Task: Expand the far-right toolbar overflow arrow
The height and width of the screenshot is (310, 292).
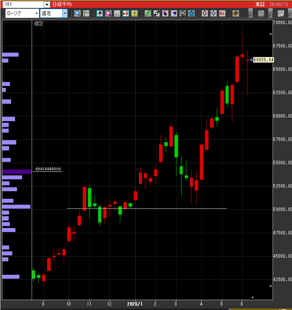Action: (290, 13)
